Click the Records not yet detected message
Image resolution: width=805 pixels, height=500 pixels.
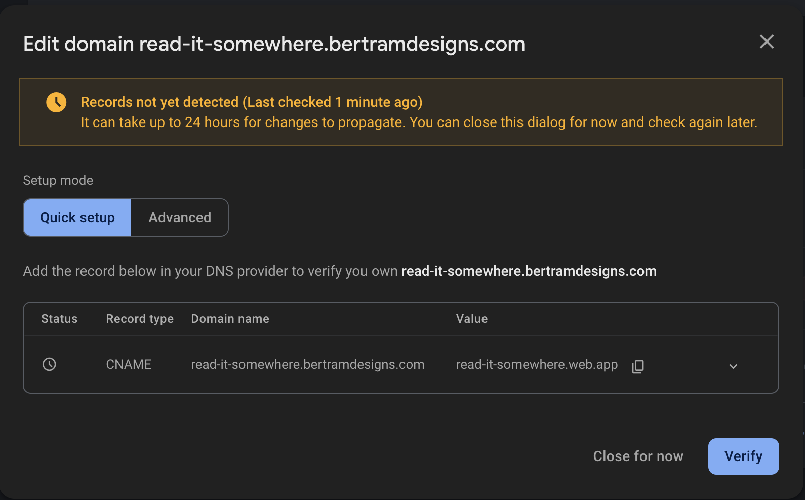[x=252, y=102]
